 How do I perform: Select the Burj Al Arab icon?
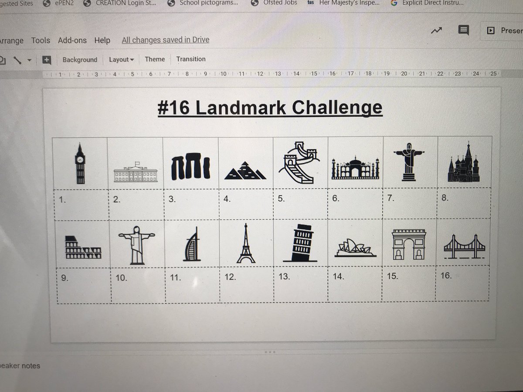click(192, 244)
